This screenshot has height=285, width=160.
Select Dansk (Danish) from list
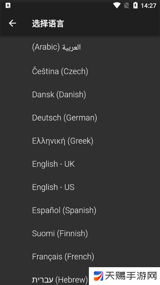80,94
